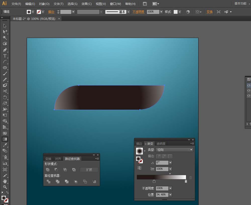The height and width of the screenshot is (205, 251).
Task: Click the Minus Front shape mode icon
Action: pyautogui.click(x=56, y=169)
